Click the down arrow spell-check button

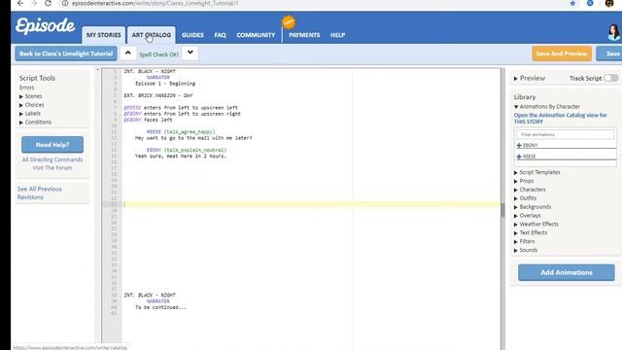tap(190, 52)
